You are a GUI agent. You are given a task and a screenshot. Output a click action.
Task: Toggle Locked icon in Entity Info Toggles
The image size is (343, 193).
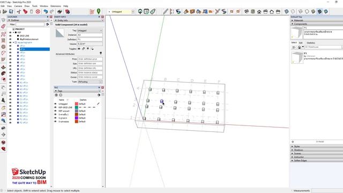click(x=84, y=49)
